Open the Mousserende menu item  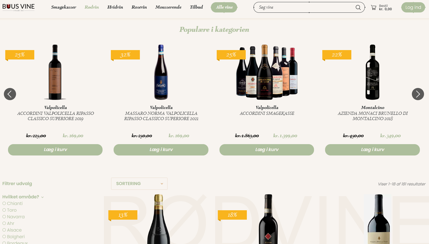coord(168,7)
